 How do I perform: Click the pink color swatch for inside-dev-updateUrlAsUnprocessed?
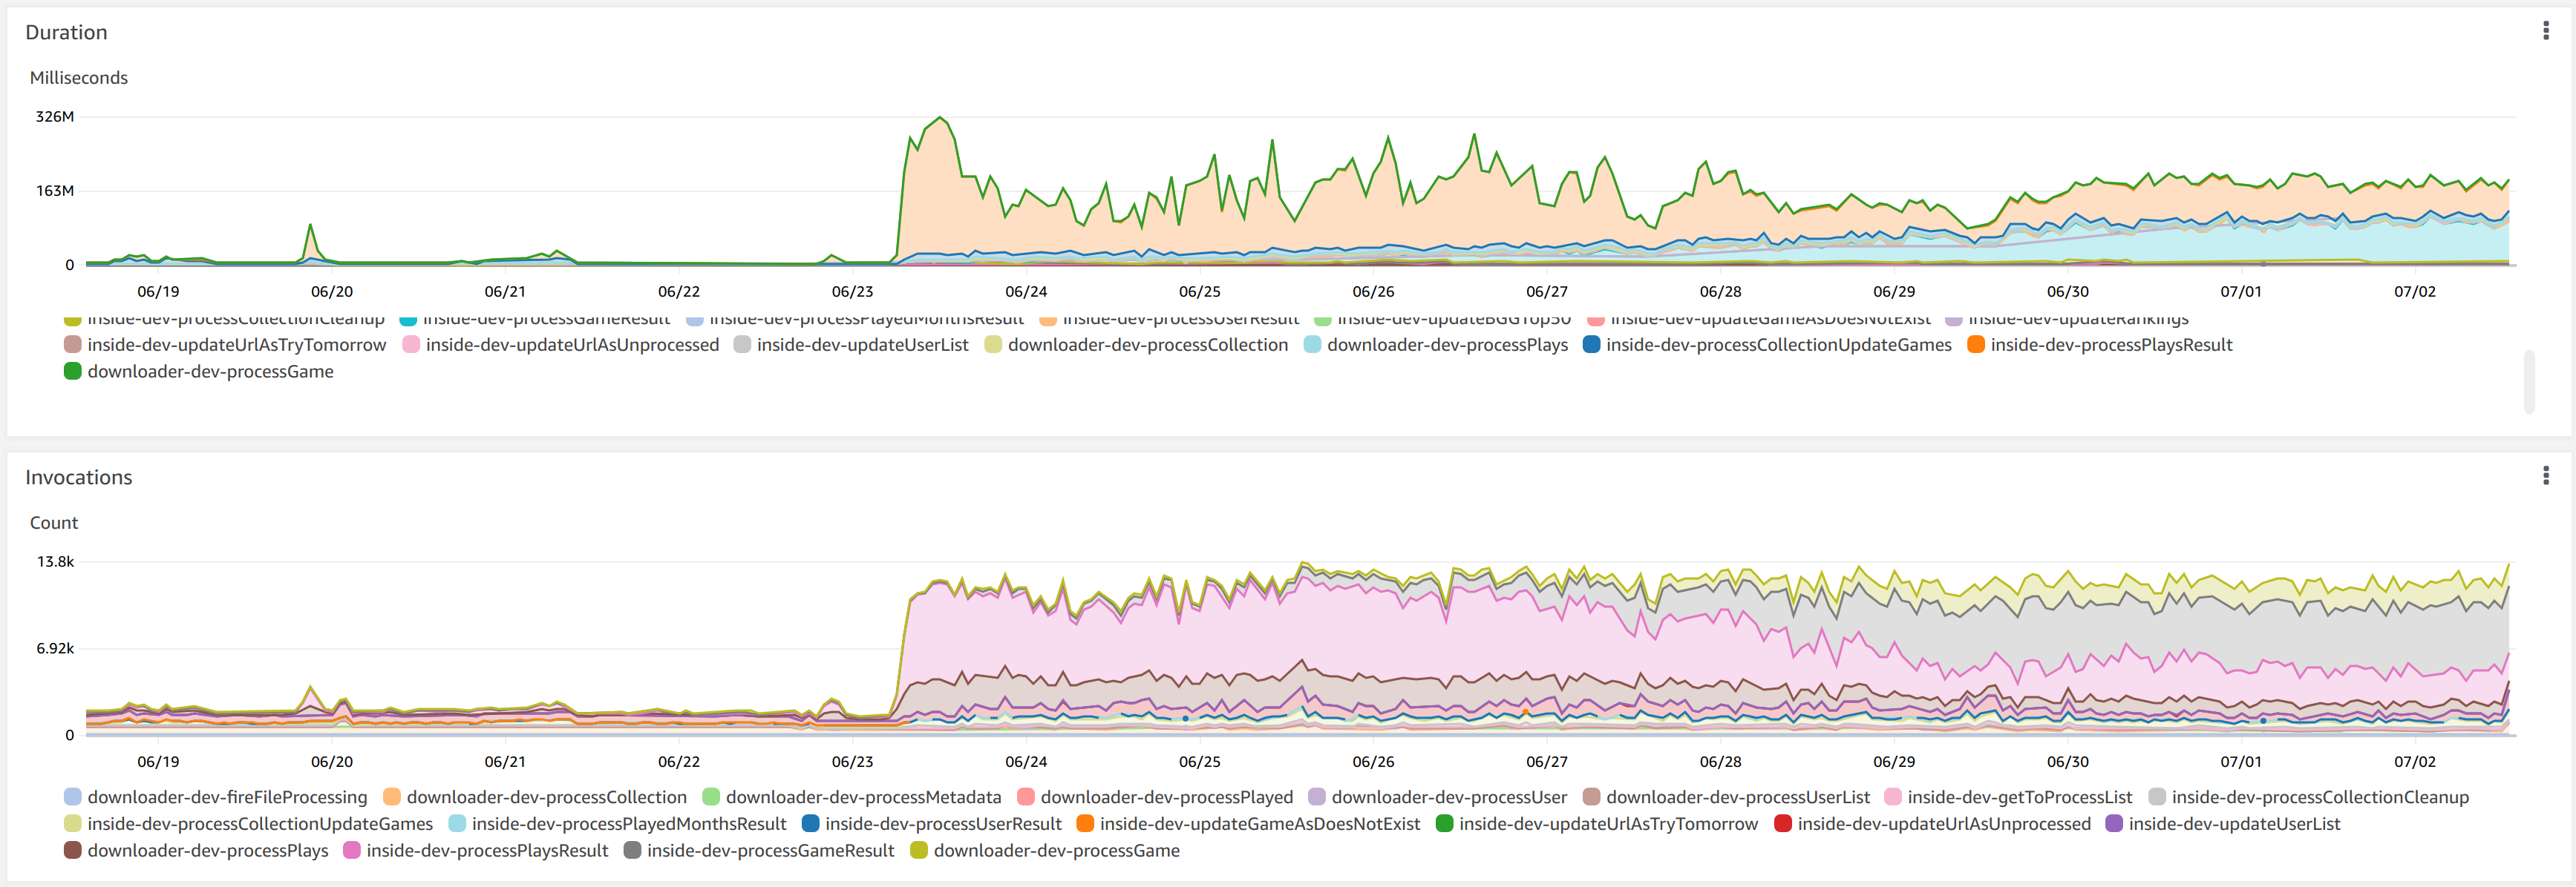(413, 343)
